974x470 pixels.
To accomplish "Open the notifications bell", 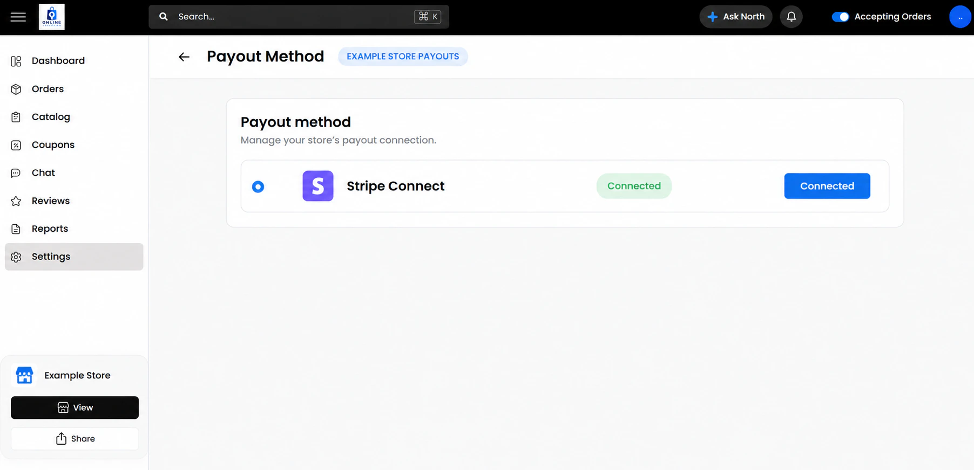I will click(791, 17).
